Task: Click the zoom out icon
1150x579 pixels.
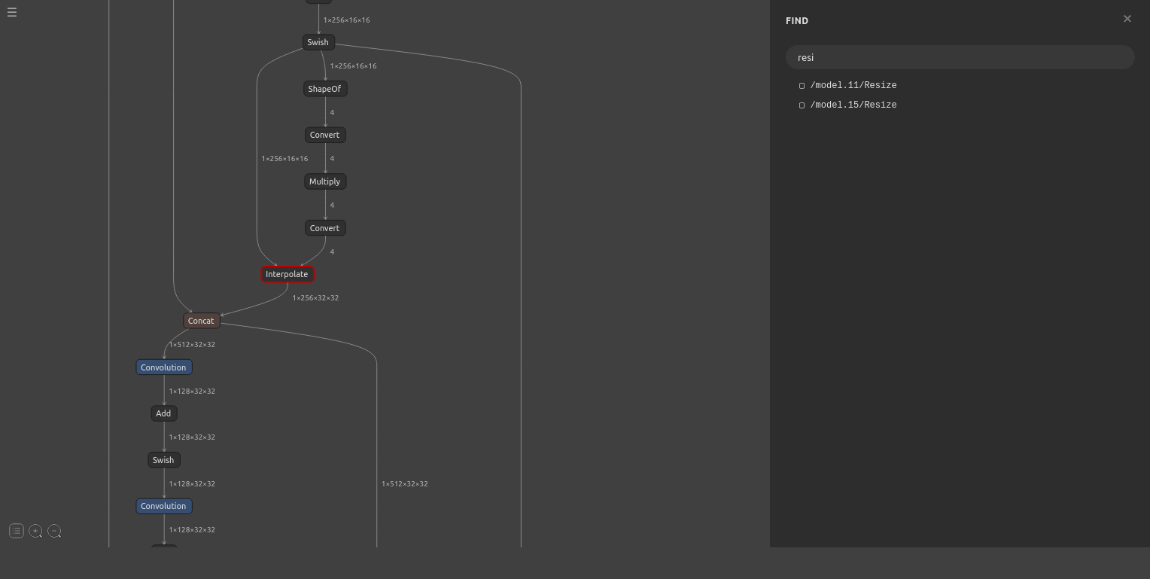Action: click(55, 531)
